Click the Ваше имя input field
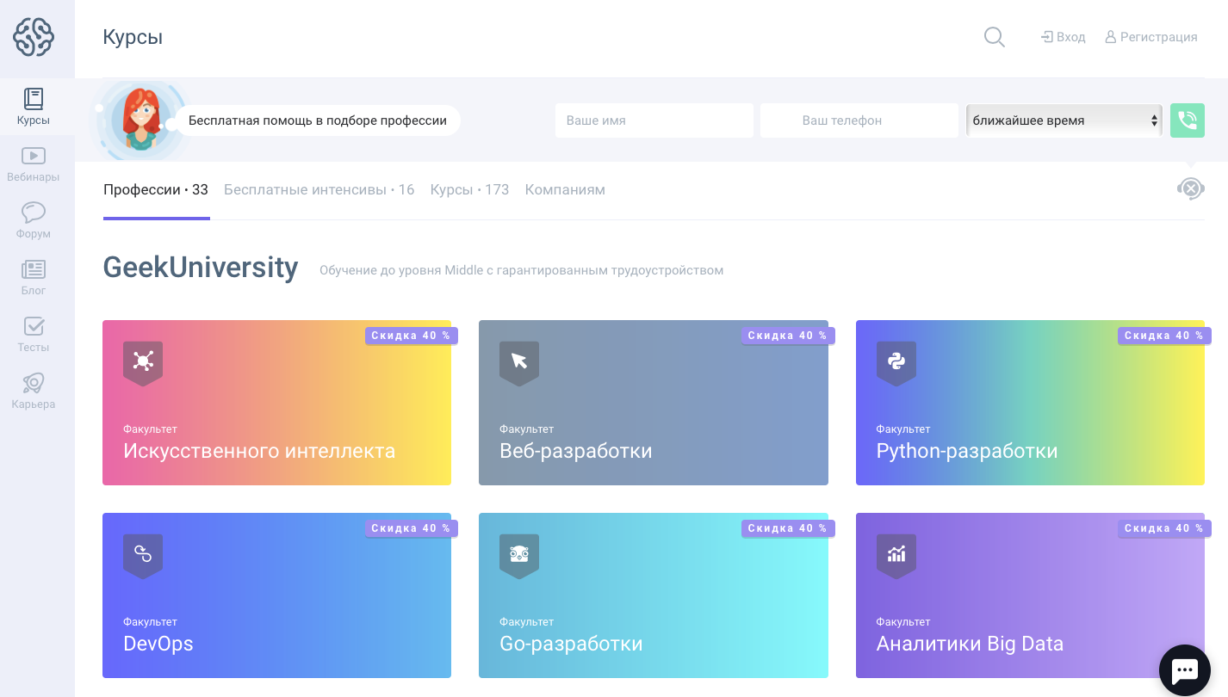1228x697 pixels. [x=654, y=120]
